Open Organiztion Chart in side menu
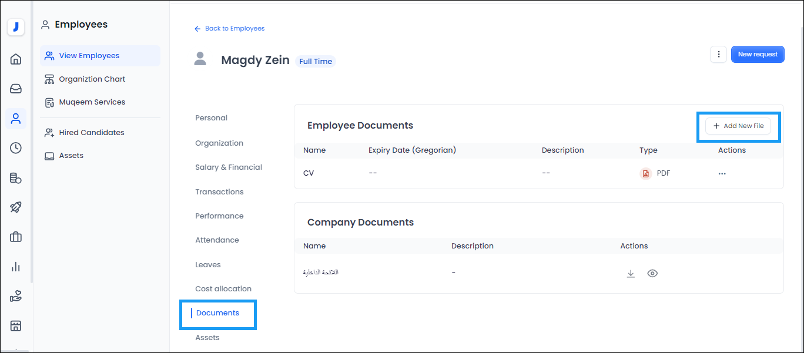Screen dimensions: 804x353 pos(92,79)
